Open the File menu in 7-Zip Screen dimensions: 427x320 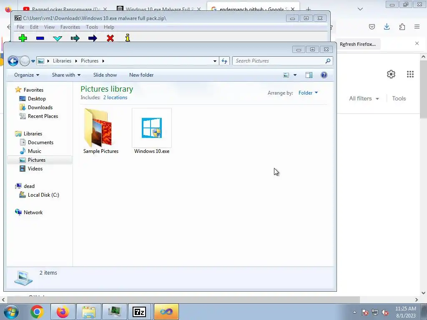pos(20,27)
